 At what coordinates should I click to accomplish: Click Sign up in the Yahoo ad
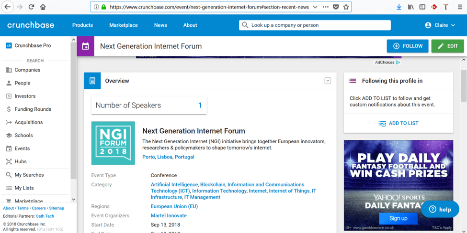tap(398, 219)
